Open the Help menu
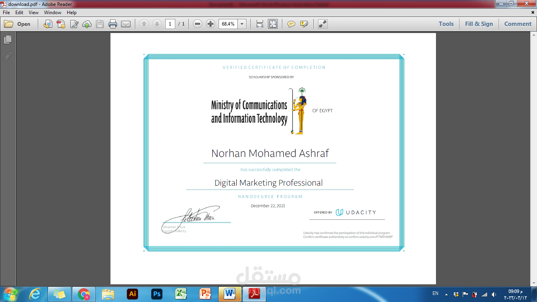This screenshot has width=537, height=302. [72, 13]
